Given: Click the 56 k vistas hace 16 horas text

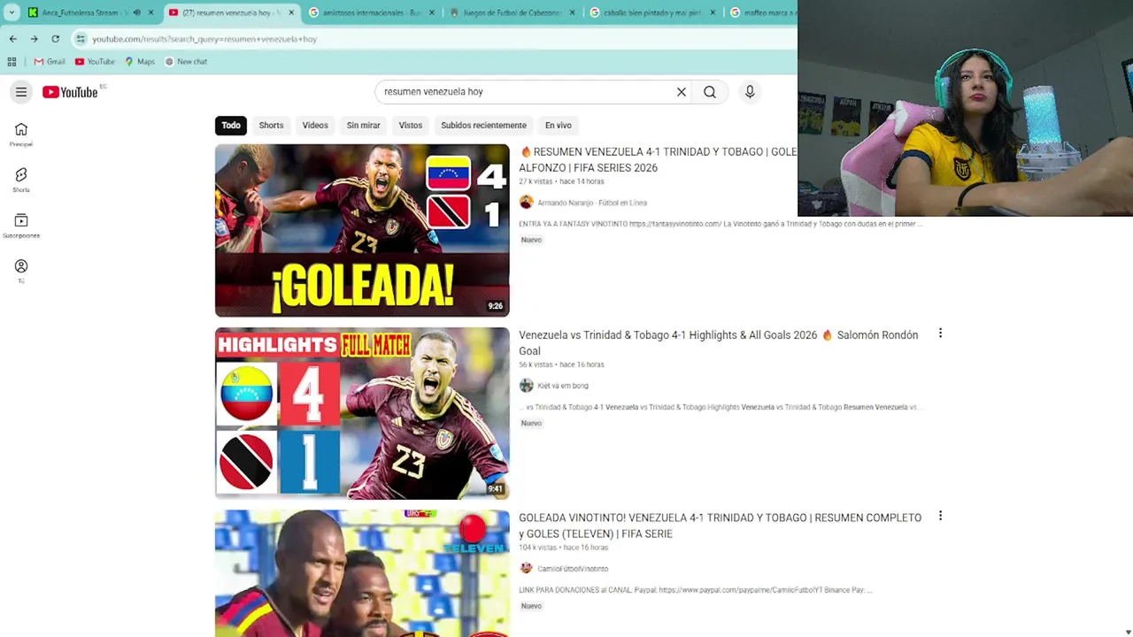Looking at the screenshot, I should 561,365.
